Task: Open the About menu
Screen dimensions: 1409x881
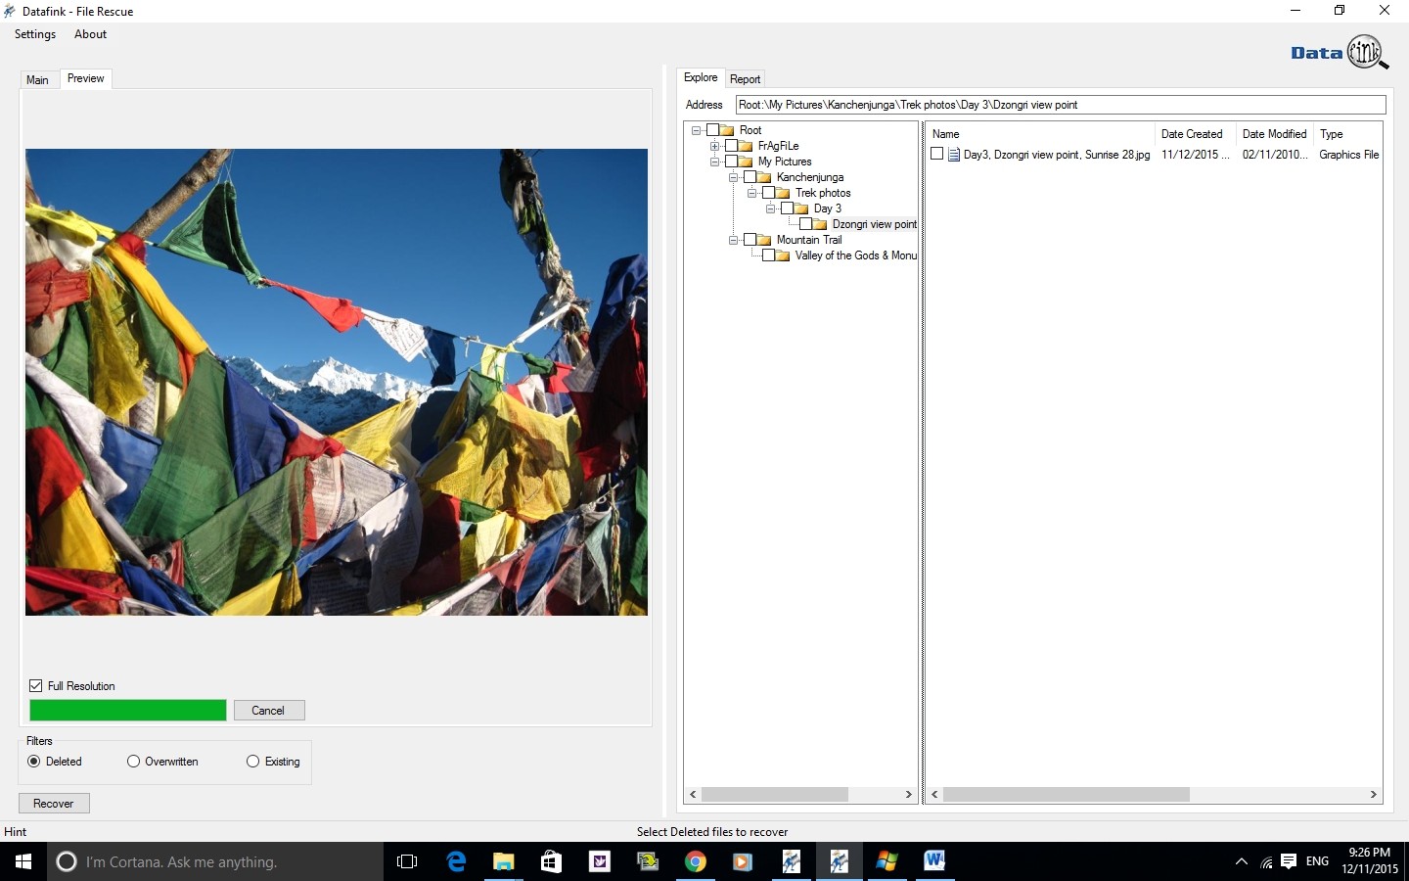Action: [x=90, y=34]
